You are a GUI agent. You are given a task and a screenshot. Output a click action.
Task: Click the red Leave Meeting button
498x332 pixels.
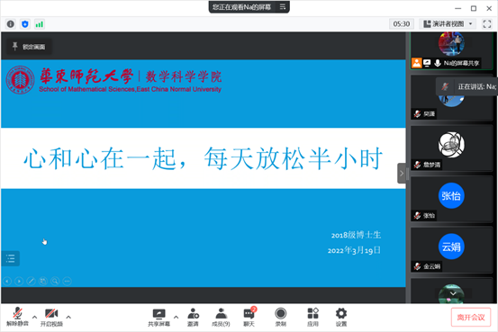471,318
